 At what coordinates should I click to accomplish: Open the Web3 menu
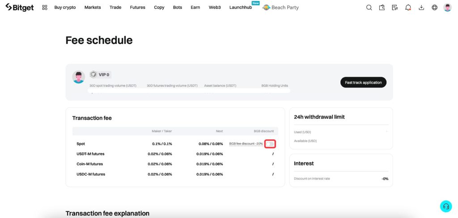coord(215,8)
